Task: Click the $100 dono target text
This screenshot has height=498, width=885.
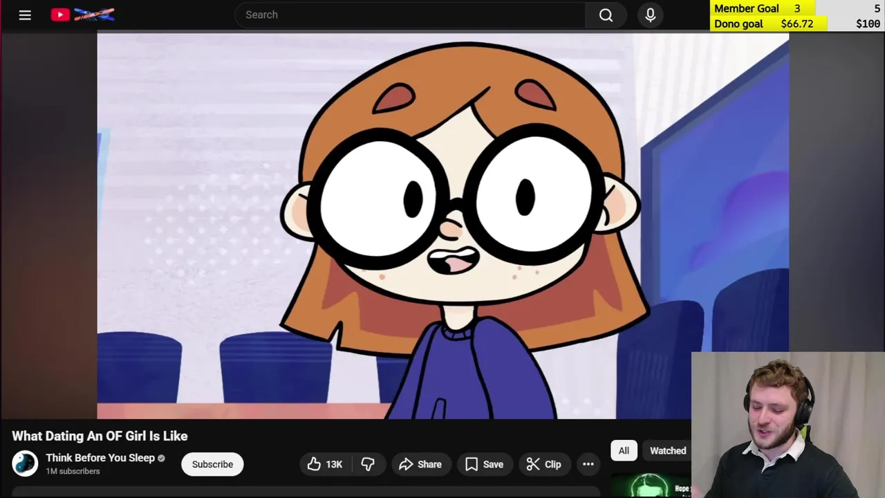Action: tap(868, 24)
